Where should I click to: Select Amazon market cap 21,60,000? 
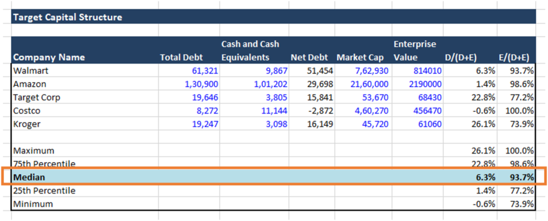(x=370, y=84)
